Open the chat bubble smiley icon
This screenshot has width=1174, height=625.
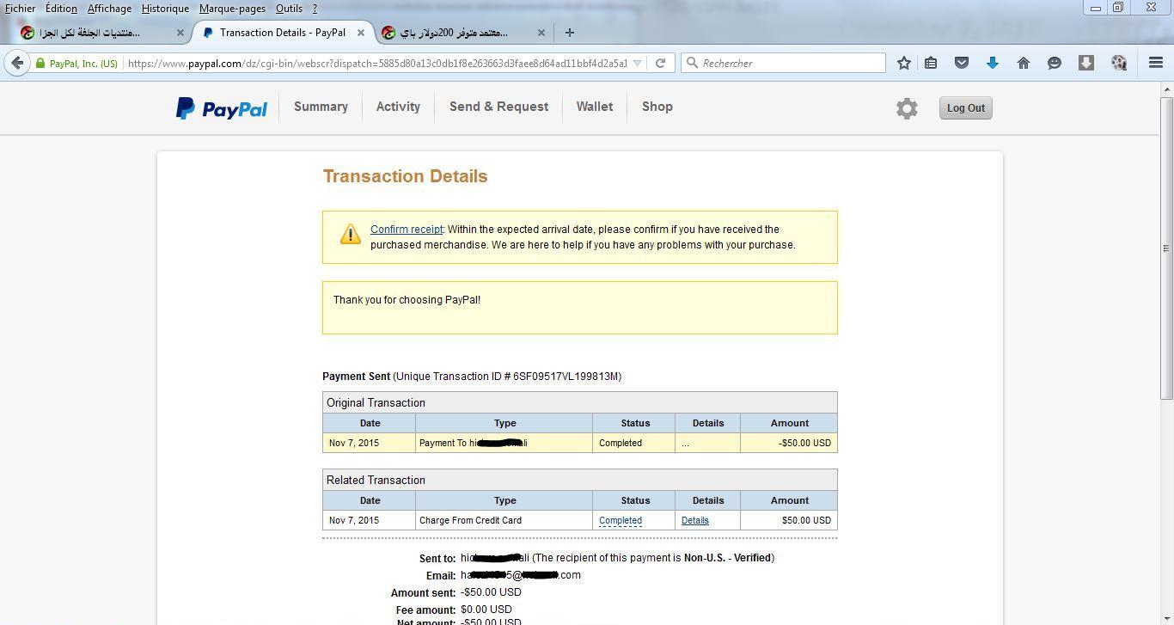pyautogui.click(x=1054, y=63)
